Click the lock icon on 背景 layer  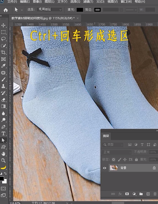(154, 168)
